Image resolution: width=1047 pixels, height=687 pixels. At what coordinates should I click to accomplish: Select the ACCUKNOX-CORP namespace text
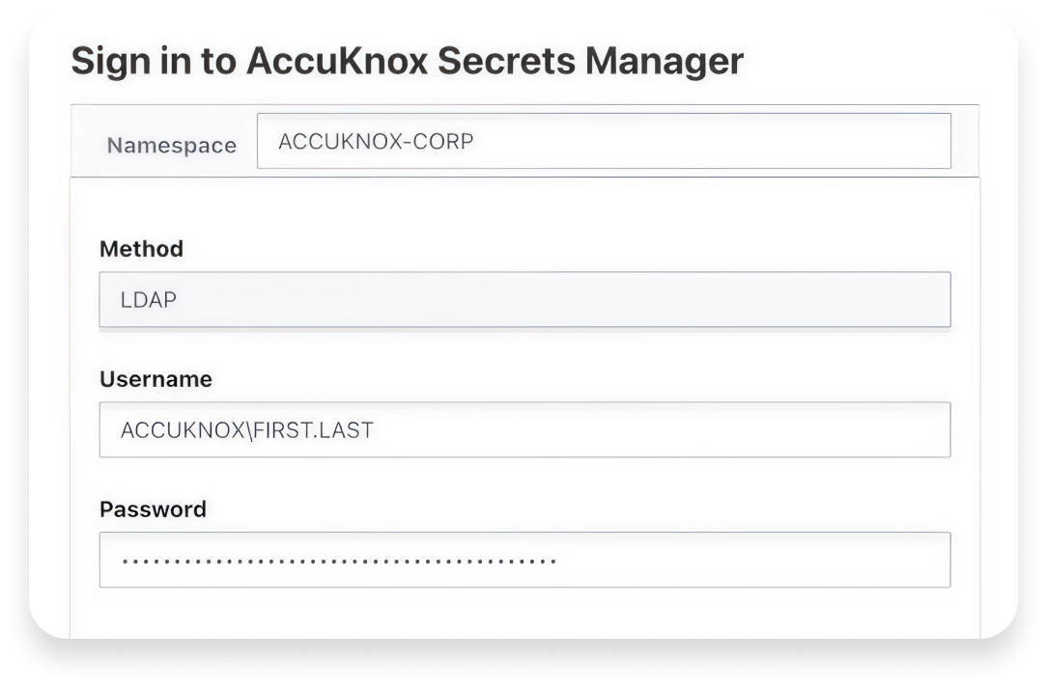[x=375, y=141]
